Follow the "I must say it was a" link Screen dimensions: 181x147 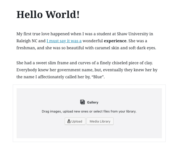[x=64, y=41]
